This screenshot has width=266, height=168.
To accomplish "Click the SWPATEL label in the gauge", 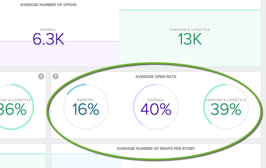I will (86, 100).
